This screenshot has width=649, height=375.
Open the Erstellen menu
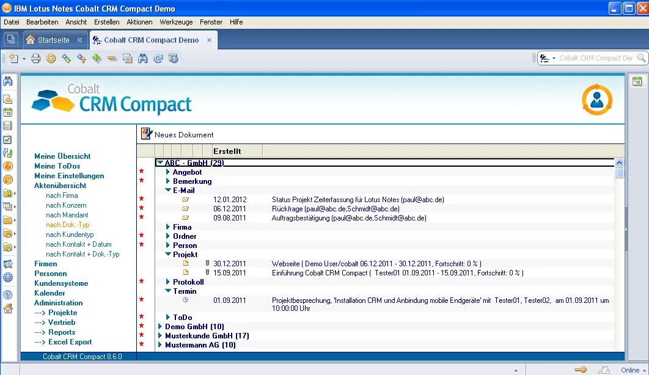[x=107, y=22]
